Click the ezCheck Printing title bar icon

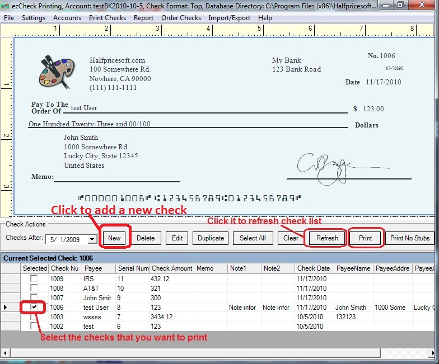[5, 5]
